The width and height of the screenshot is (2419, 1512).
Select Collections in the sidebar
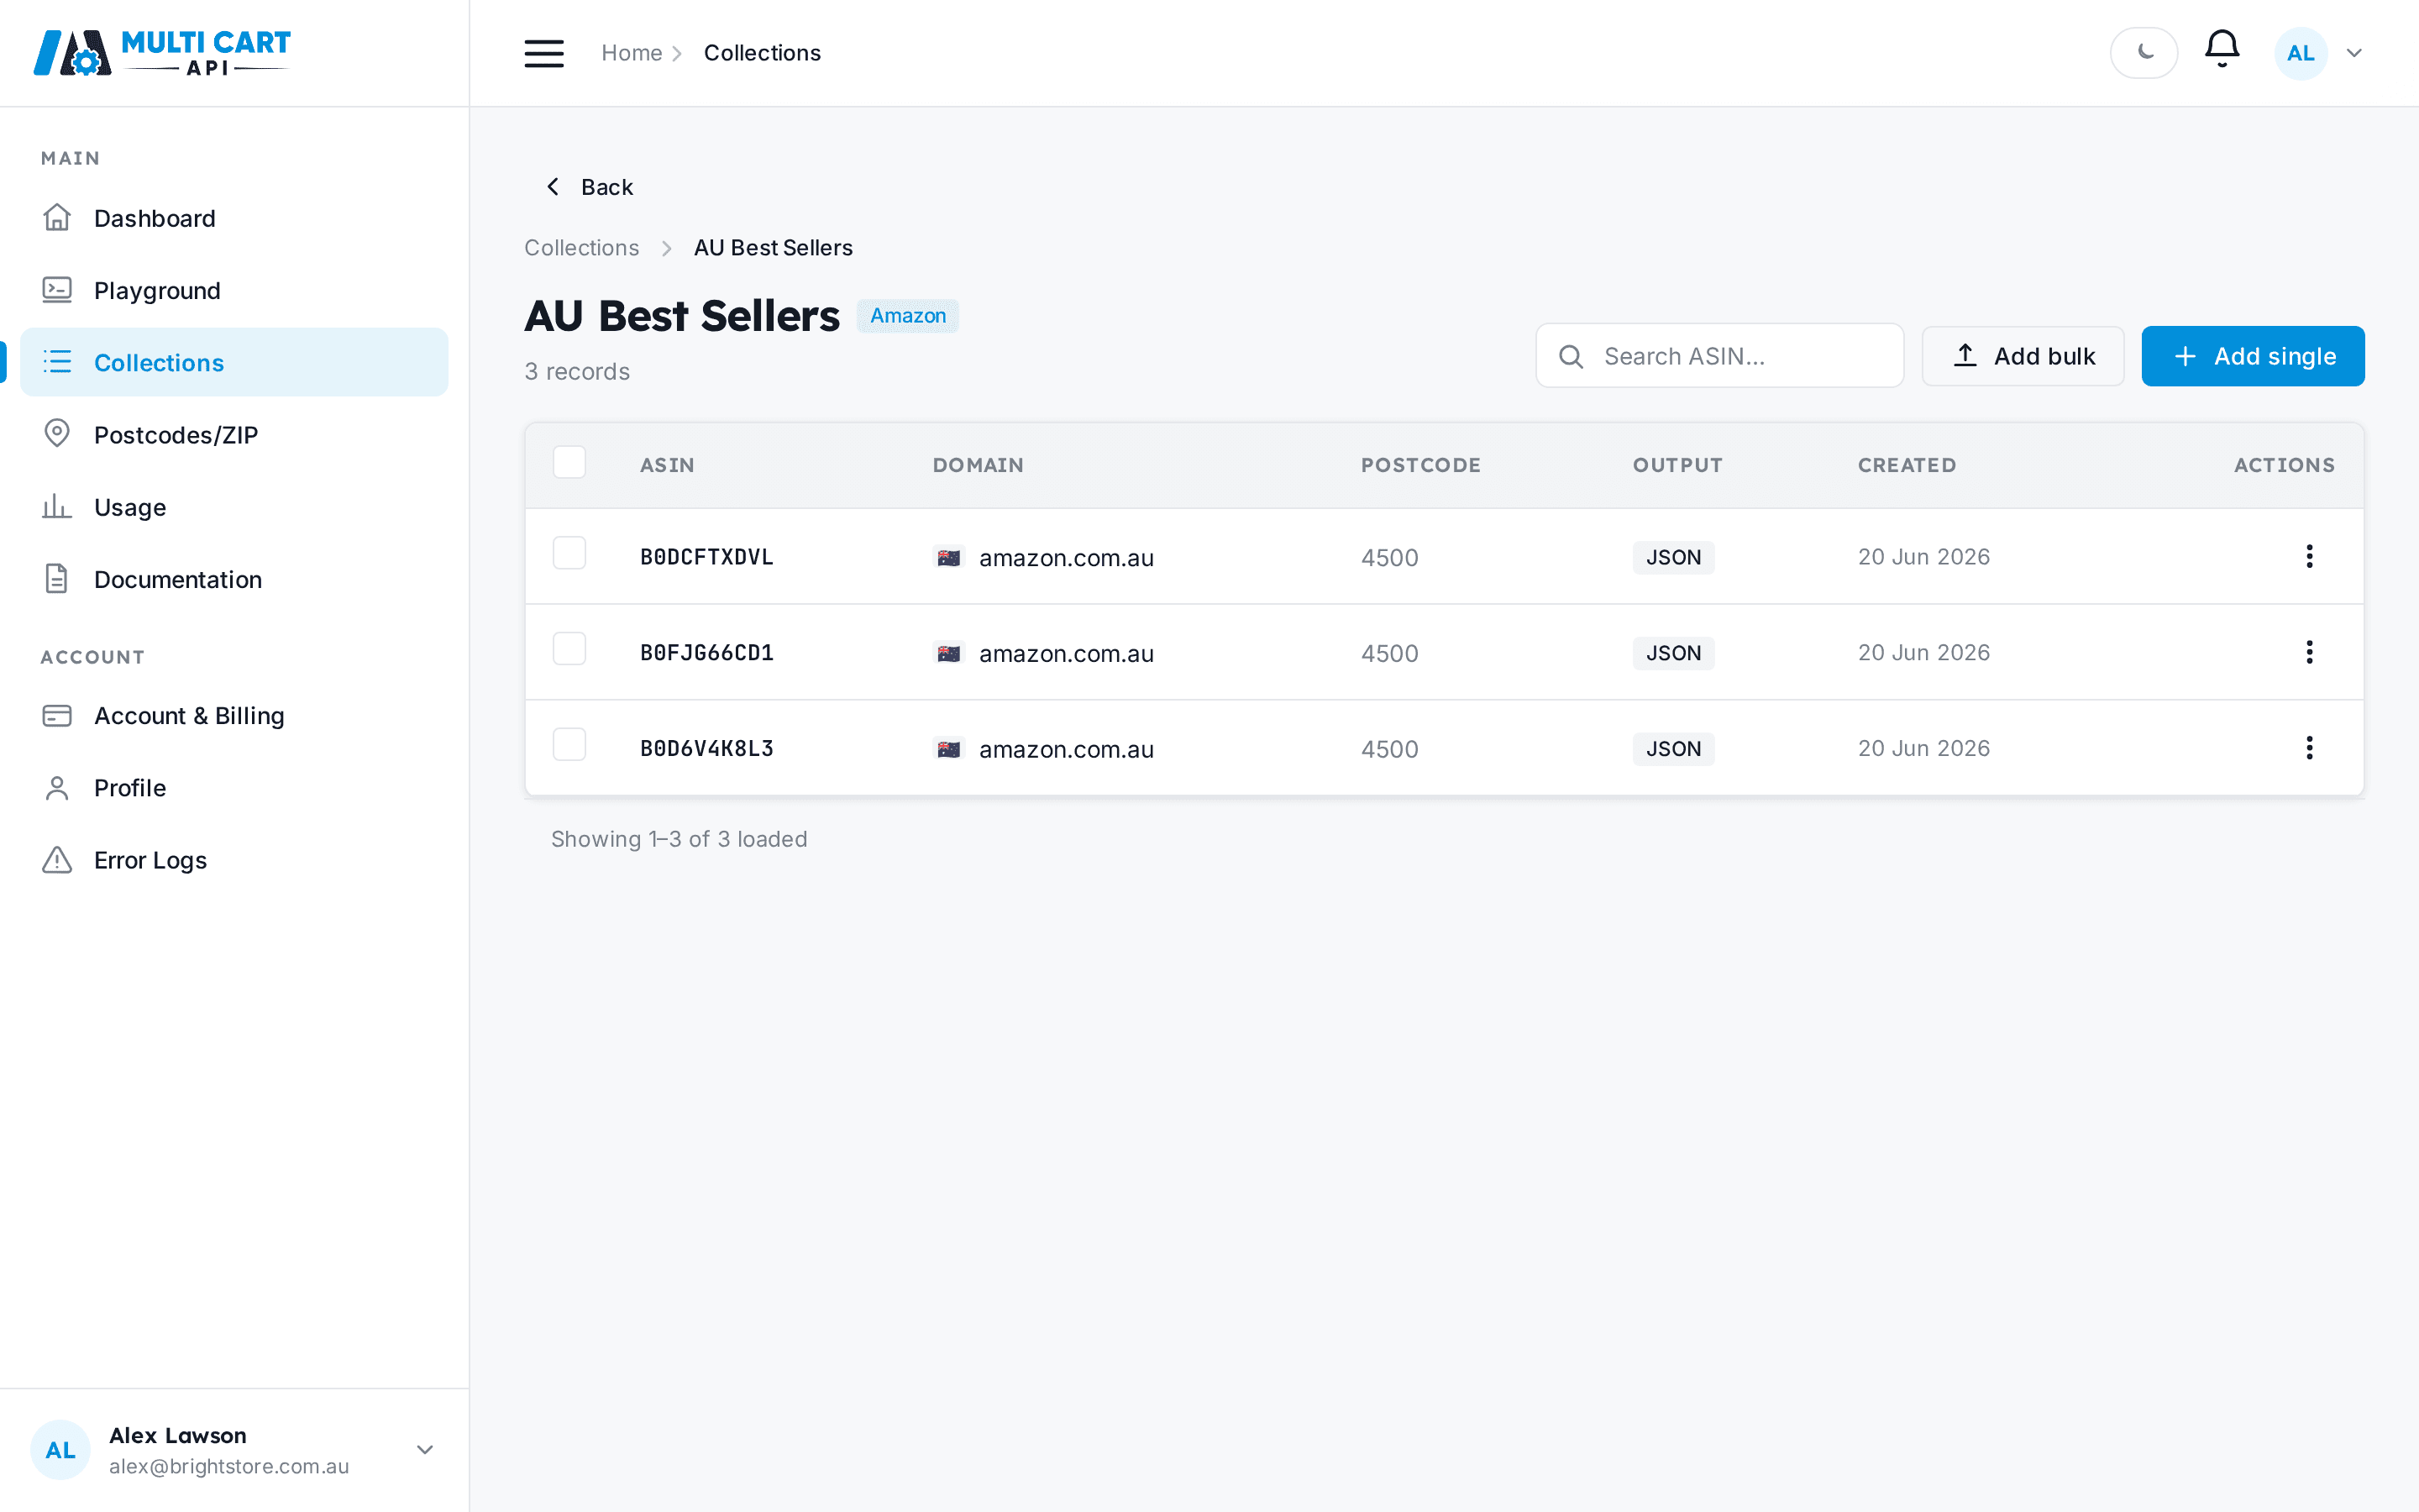coord(234,362)
